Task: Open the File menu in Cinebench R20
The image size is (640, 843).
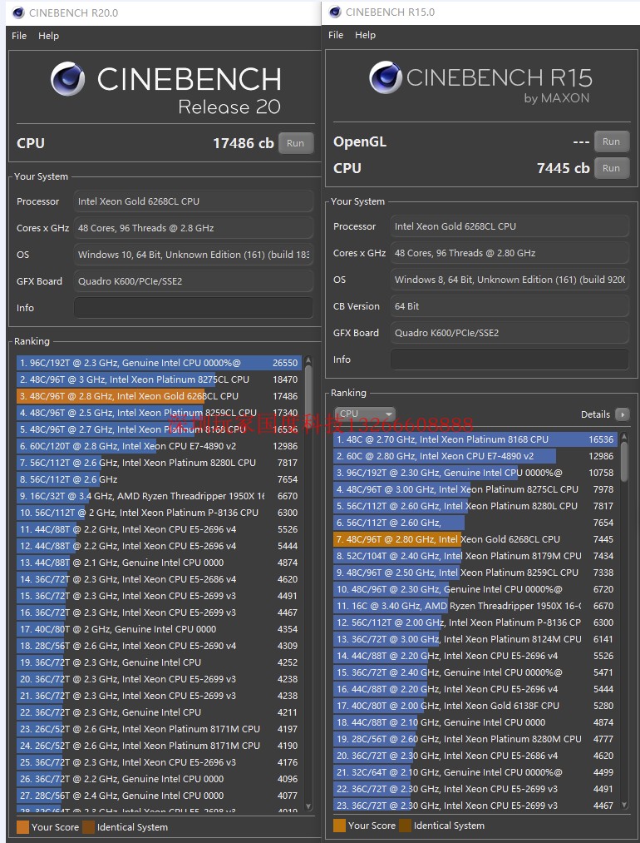Action: 19,36
